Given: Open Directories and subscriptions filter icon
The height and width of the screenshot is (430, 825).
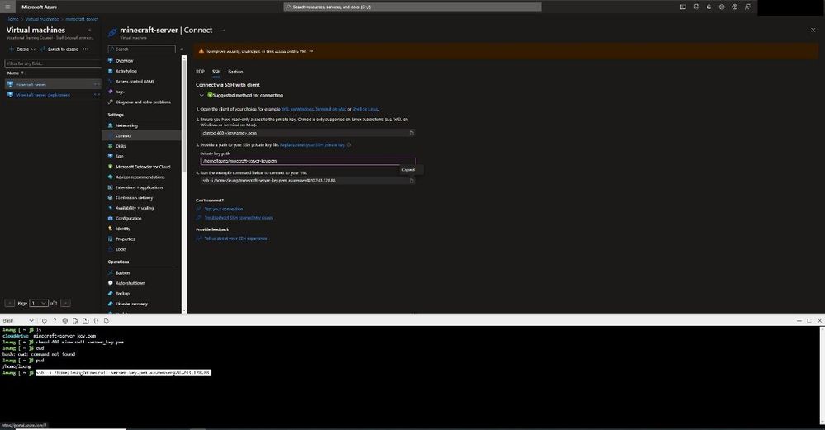Looking at the screenshot, I should tap(696, 7).
